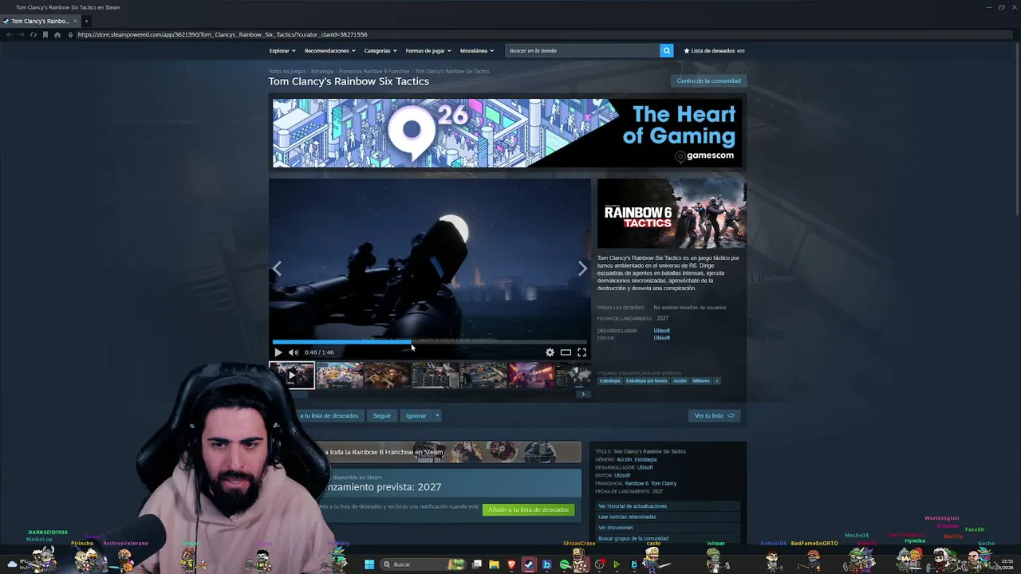Viewport: 1021px width, 574px height.
Task: Click the Ubisoft editor link under EDITOR
Action: pos(662,338)
